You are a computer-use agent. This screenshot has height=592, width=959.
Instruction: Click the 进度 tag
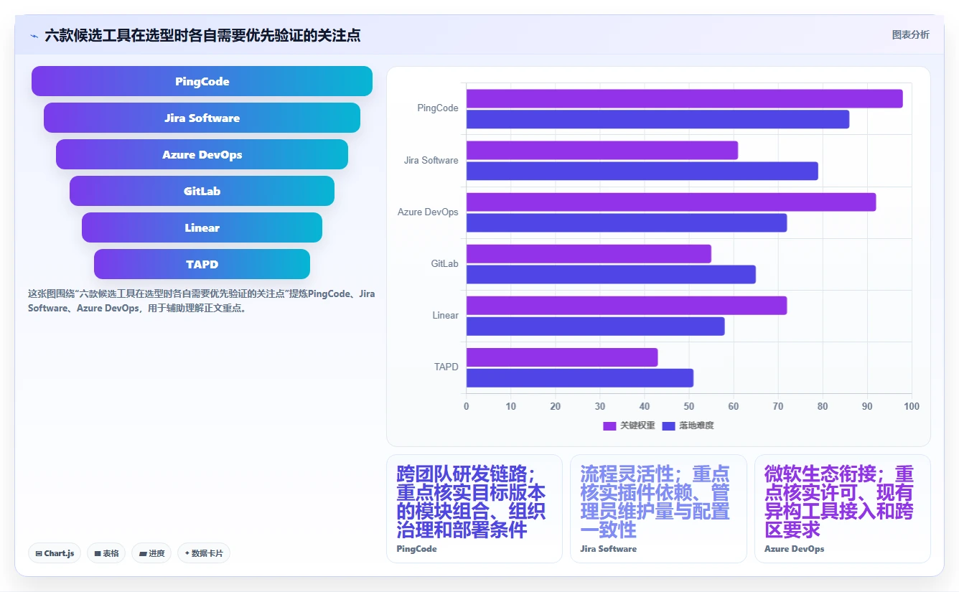[151, 553]
